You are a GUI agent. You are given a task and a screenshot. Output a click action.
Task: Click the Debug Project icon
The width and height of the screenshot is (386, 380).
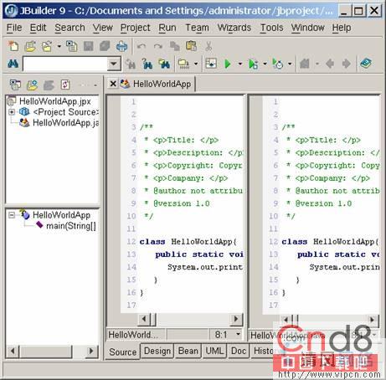point(253,64)
